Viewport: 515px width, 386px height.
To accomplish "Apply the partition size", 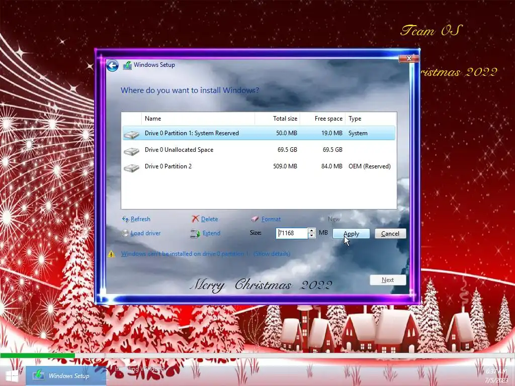I will tap(351, 233).
